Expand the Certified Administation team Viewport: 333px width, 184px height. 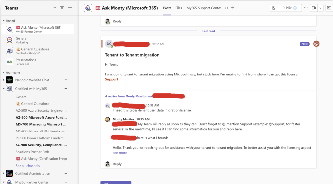[4, 174]
